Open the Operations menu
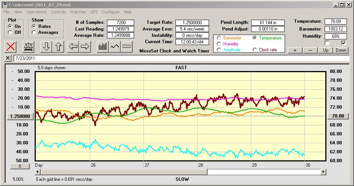Screen dimensions: 354x186 click(x=37, y=12)
